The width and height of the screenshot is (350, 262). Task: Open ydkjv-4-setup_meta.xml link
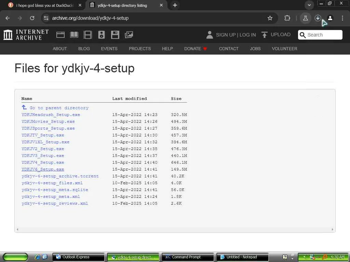tap(51, 196)
